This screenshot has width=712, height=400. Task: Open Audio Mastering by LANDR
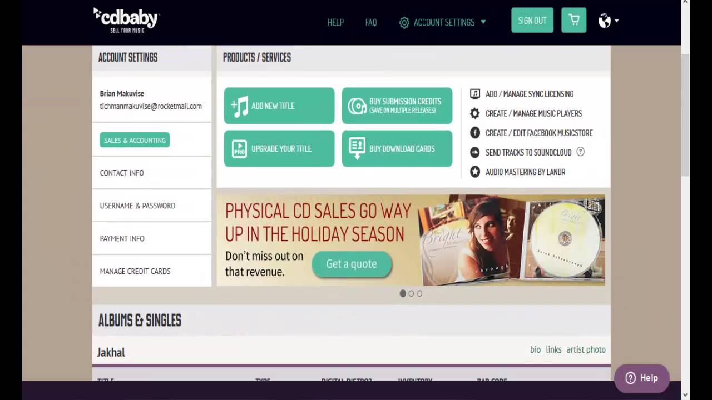pos(525,172)
